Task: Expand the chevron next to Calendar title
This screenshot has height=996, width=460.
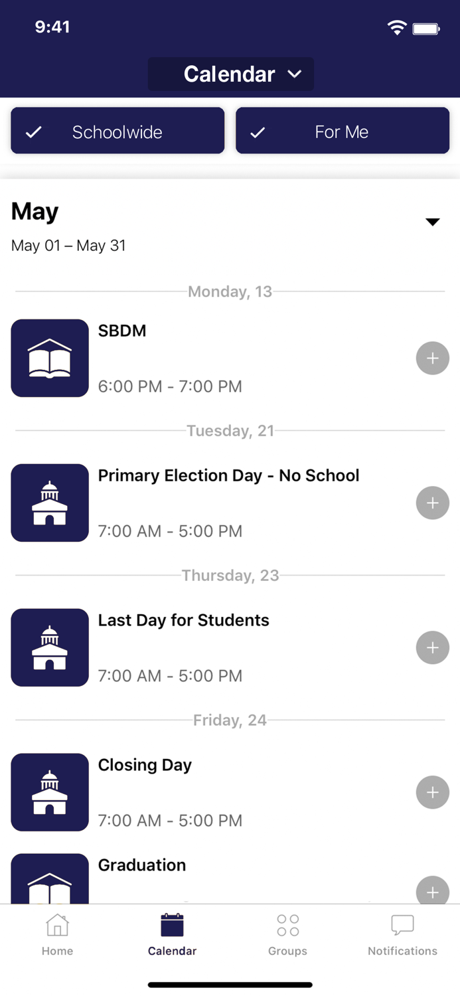Action: click(294, 74)
